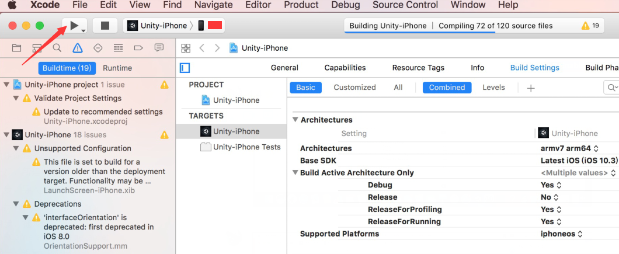
Task: Select the Issue navigator warning icon
Action: point(78,48)
